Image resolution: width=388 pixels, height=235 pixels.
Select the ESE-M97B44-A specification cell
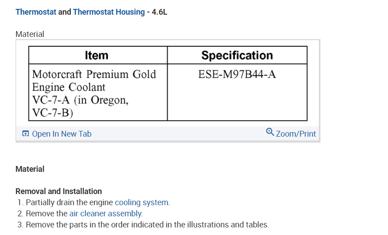[x=237, y=74]
